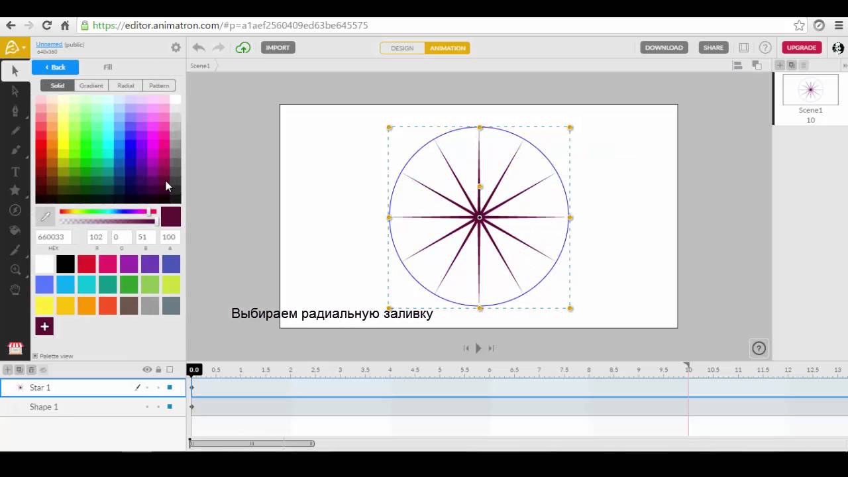Select the Paint bucket tool
The width and height of the screenshot is (848, 477).
pyautogui.click(x=15, y=230)
